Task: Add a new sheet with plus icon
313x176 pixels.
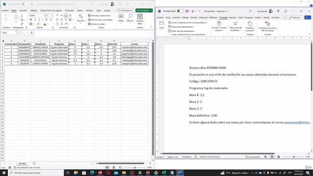Action: point(34,163)
